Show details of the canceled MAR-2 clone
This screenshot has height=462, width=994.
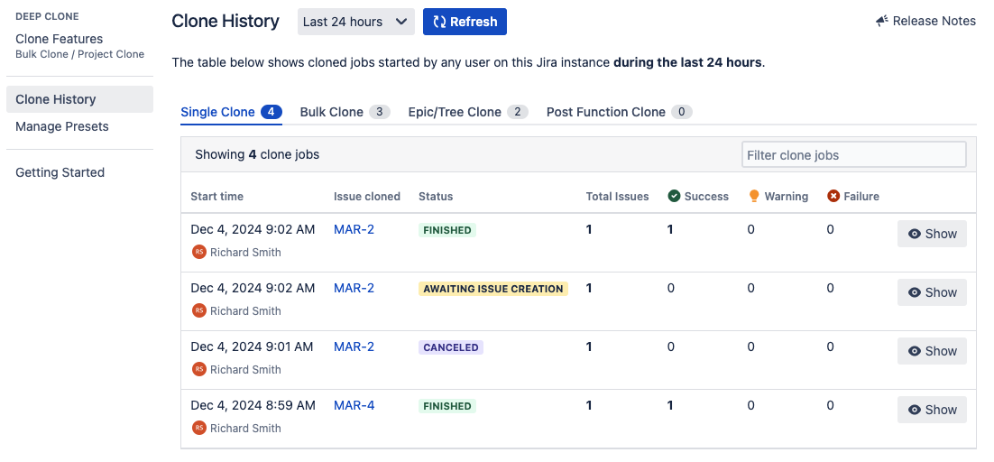(932, 351)
